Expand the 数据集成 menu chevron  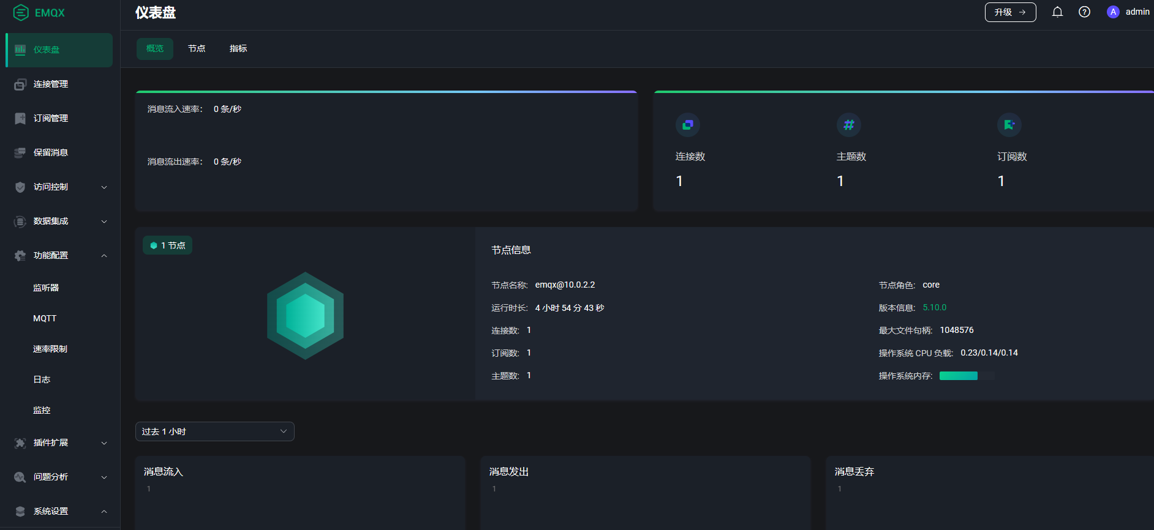point(104,222)
